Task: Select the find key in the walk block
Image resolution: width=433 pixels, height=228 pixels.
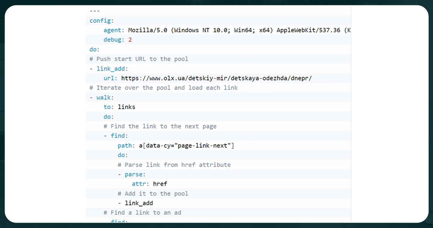Action: [x=119, y=136]
